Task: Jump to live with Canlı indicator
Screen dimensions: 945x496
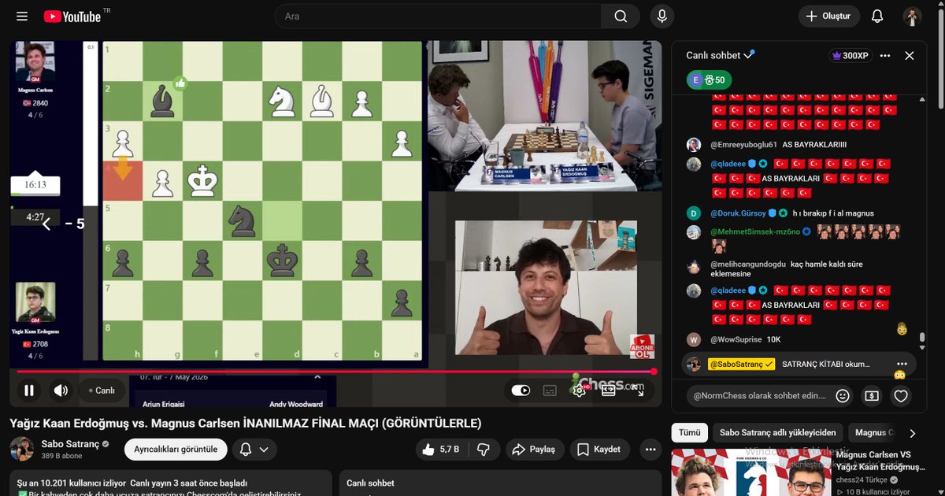Action: point(101,391)
